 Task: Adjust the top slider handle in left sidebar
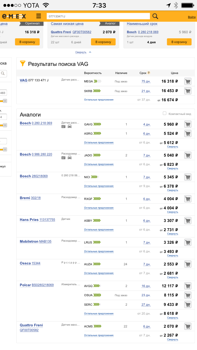point(5,101)
